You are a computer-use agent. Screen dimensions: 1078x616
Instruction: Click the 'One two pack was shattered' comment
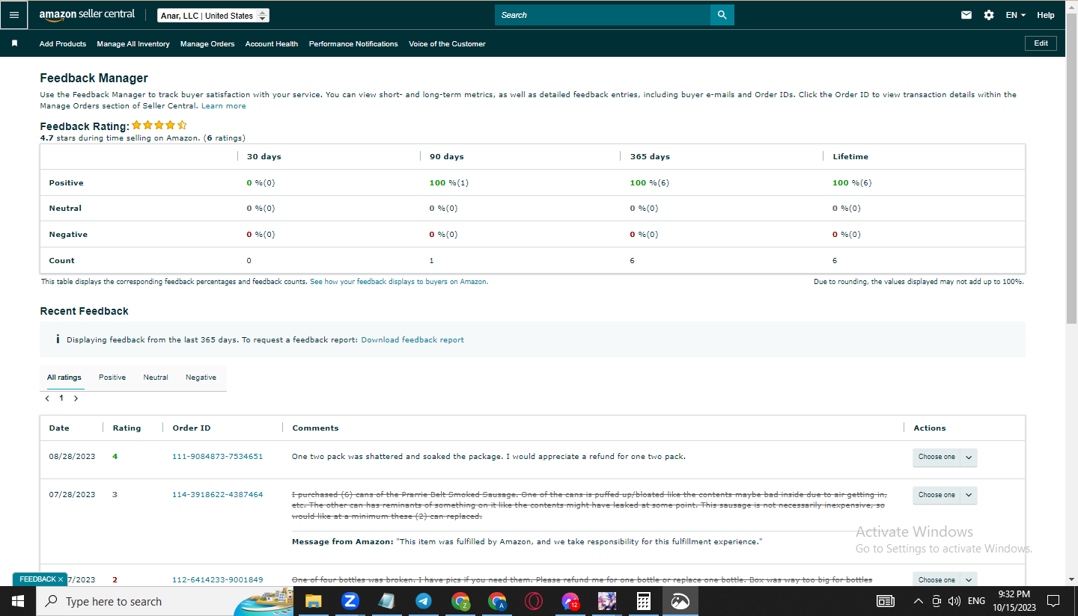click(489, 457)
